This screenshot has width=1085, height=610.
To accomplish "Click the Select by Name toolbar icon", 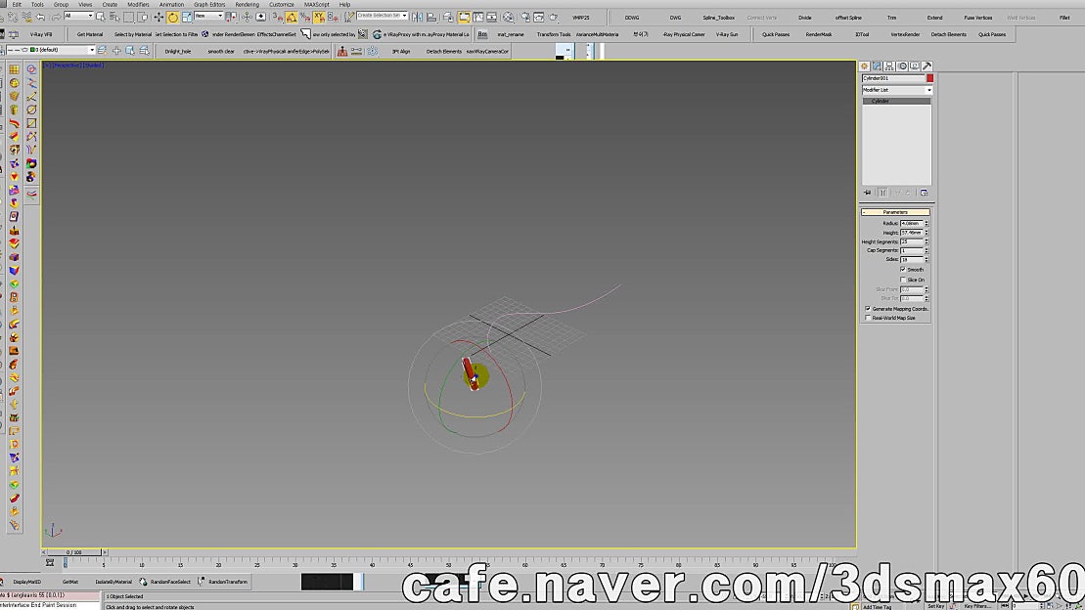I will coord(114,18).
